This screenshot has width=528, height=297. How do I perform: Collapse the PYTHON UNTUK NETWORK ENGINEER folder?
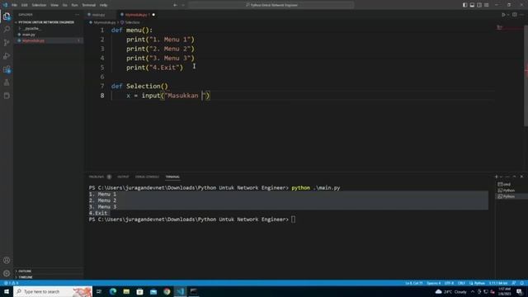point(46,22)
